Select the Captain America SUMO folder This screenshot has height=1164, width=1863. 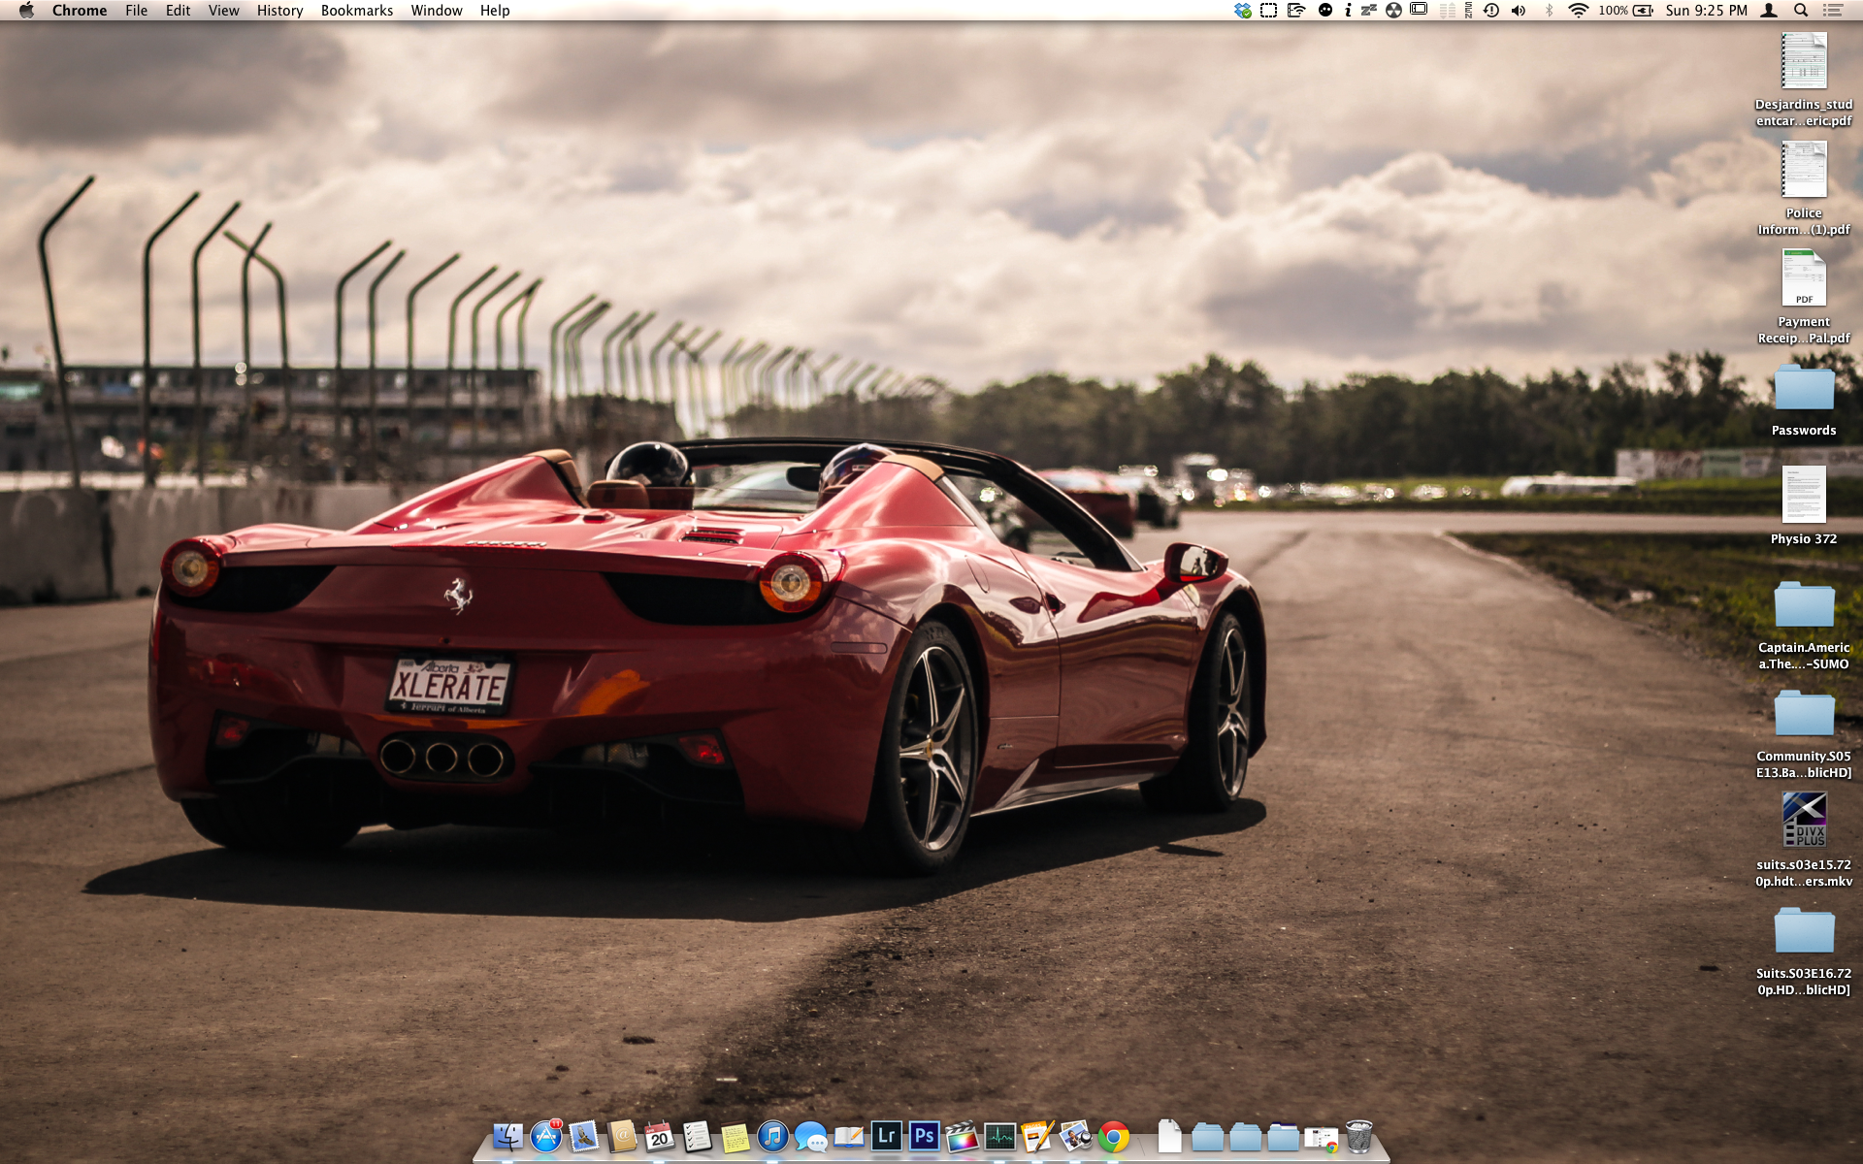[x=1804, y=624]
